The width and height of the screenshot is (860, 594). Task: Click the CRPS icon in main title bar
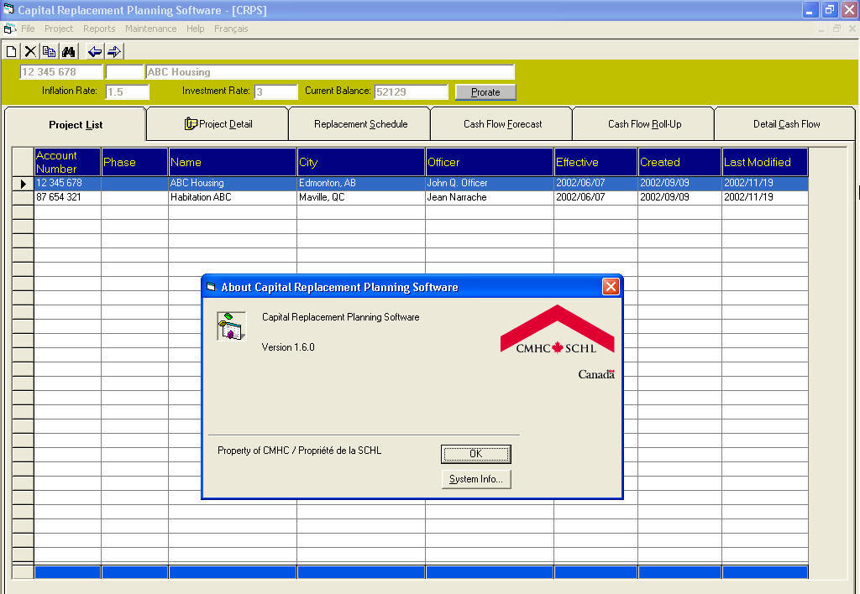pyautogui.click(x=8, y=9)
